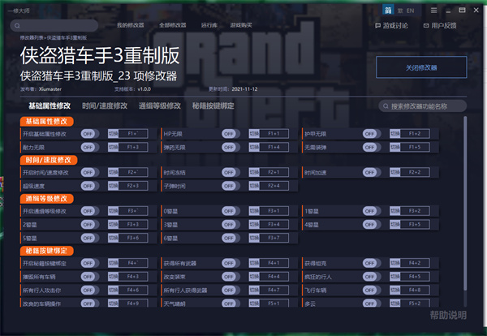
Task: Click the 游戏讨论 chat icon
Action: coord(379,26)
